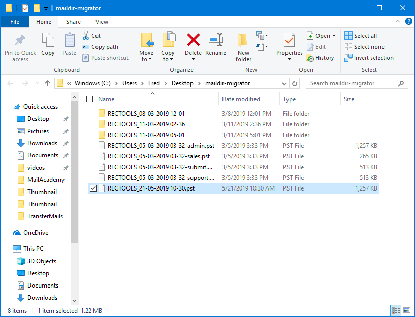
Task: Click Paste shortcut in the ribbon
Action: [105, 58]
